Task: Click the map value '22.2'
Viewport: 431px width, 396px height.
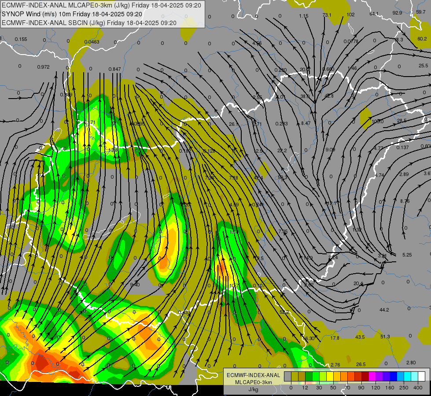Action: (282, 150)
